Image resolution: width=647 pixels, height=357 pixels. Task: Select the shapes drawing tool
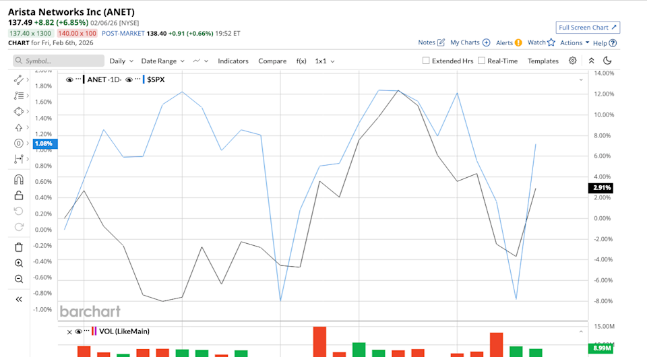coord(19,112)
